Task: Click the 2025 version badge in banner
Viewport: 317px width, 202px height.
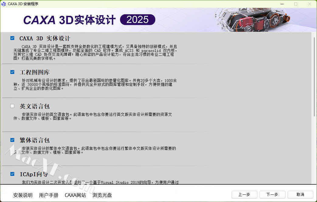Action: pyautogui.click(x=138, y=20)
